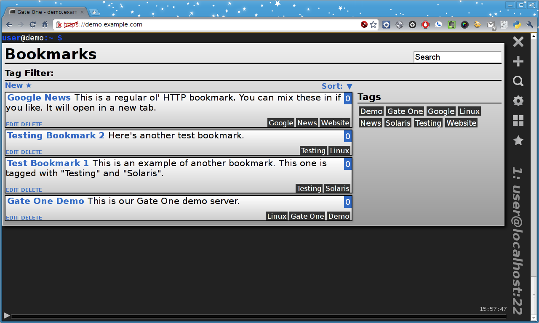Delete the Google News bookmark

pyautogui.click(x=32, y=124)
